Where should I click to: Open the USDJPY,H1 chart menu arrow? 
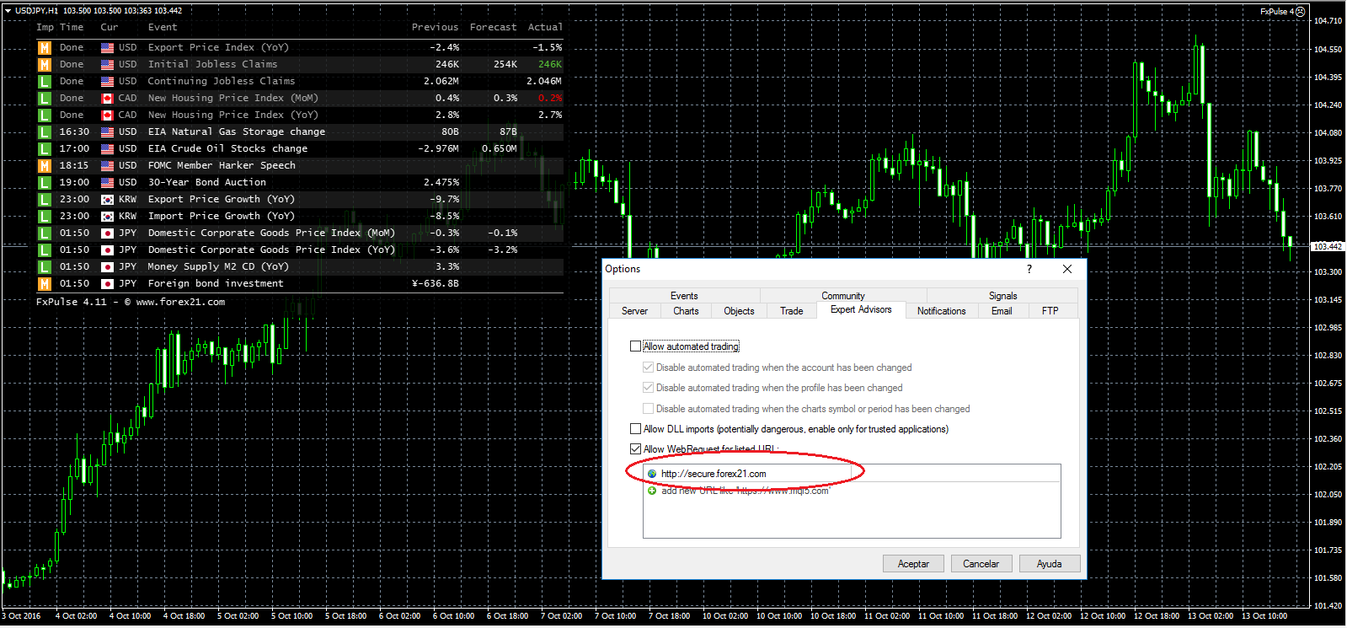point(8,11)
